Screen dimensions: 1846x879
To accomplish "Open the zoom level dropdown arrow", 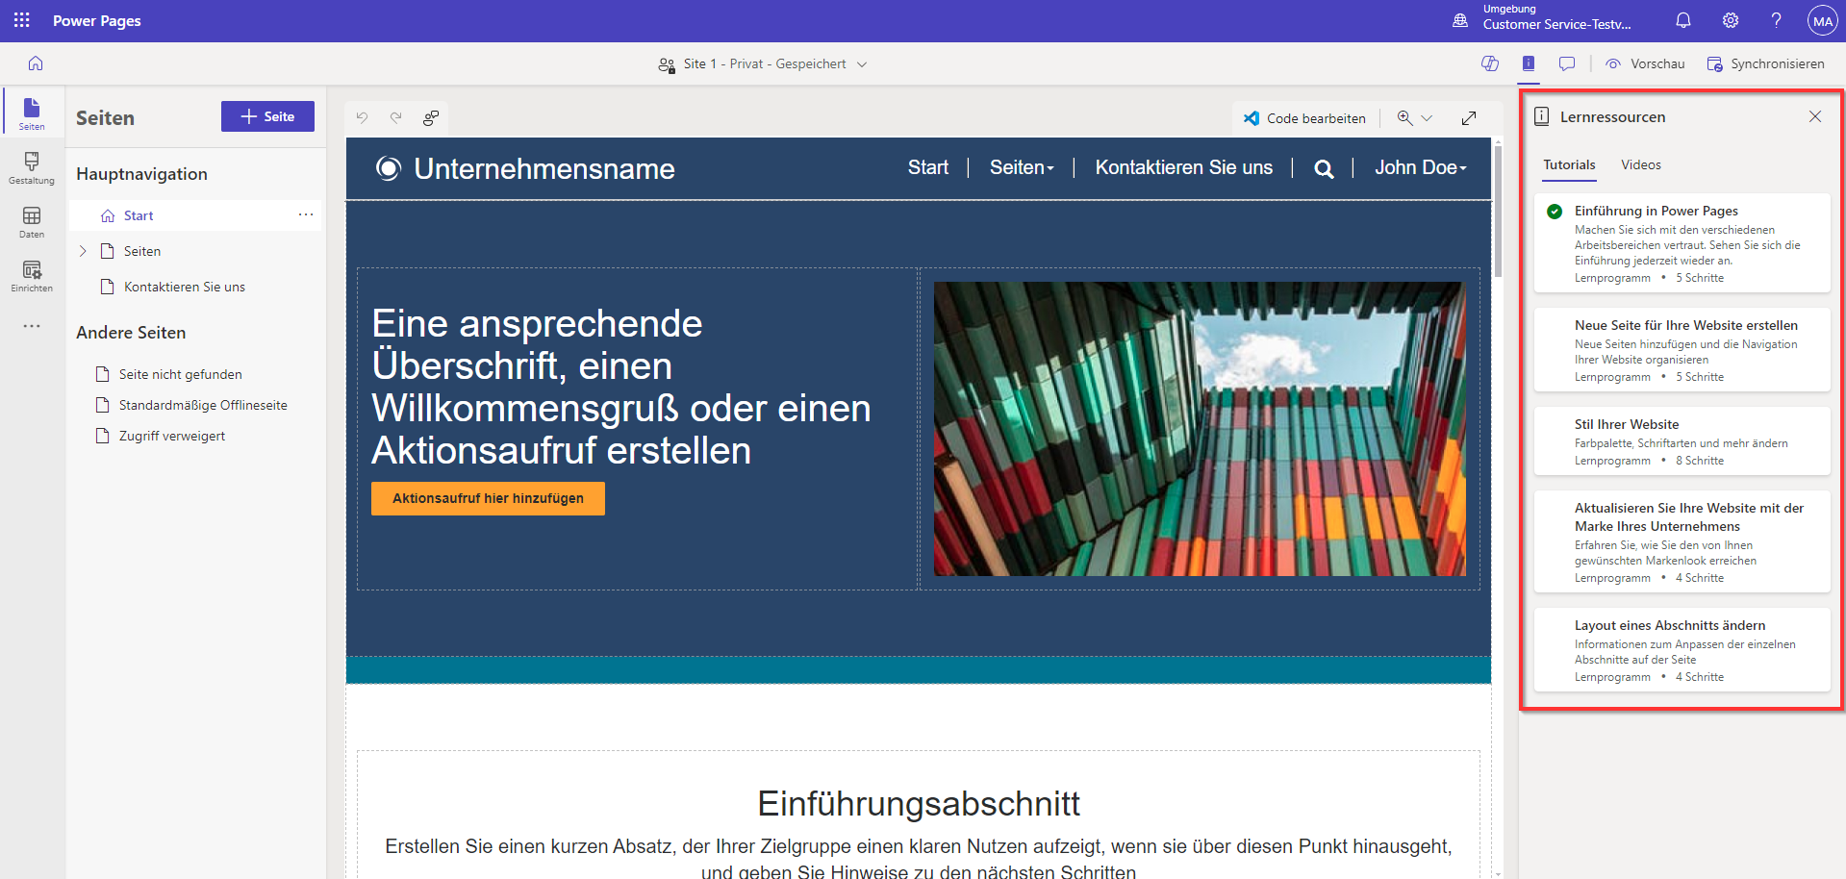I will click(1428, 118).
